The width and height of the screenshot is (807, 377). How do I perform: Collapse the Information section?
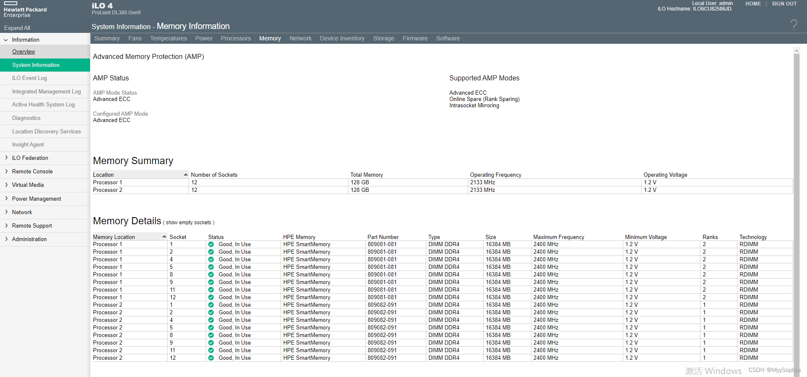point(6,40)
